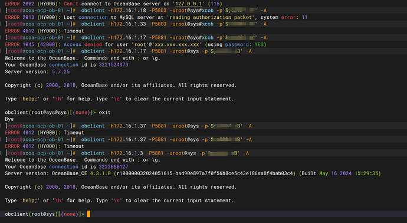Click the final obclient(root@sys) prompt text
407x223 pixels.
[x=44, y=214]
